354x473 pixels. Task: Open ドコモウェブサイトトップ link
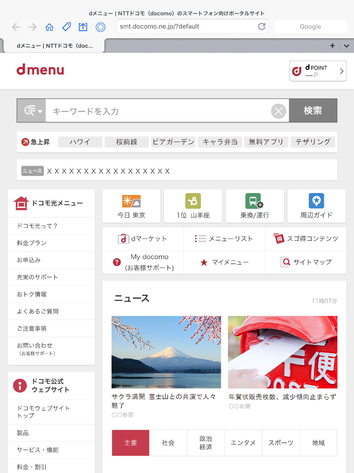click(x=51, y=412)
